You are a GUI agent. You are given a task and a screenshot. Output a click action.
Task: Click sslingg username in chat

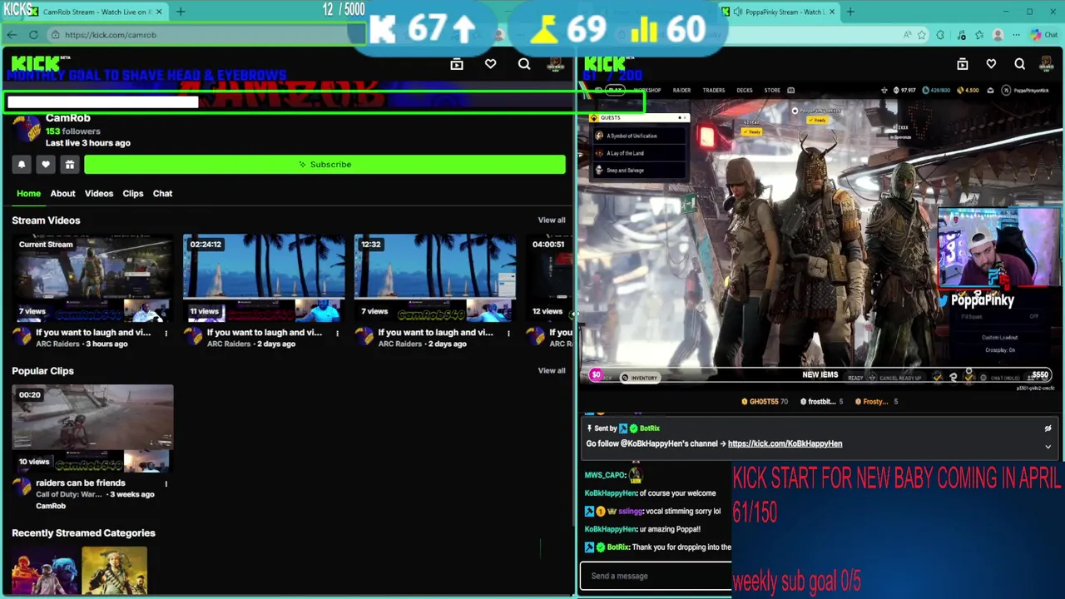[630, 512]
